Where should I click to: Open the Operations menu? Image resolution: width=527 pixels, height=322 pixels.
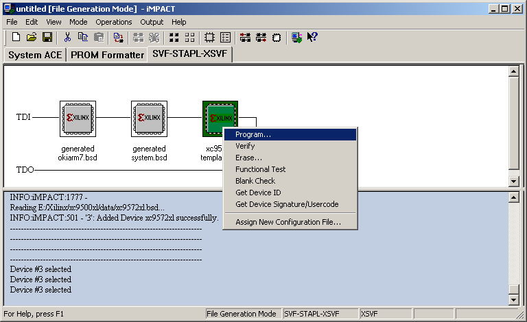point(114,22)
